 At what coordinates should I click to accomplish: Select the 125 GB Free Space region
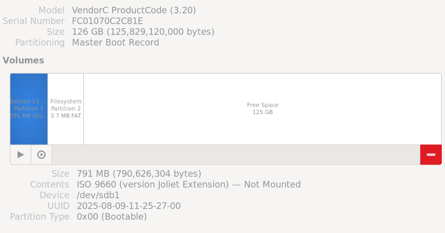point(263,109)
